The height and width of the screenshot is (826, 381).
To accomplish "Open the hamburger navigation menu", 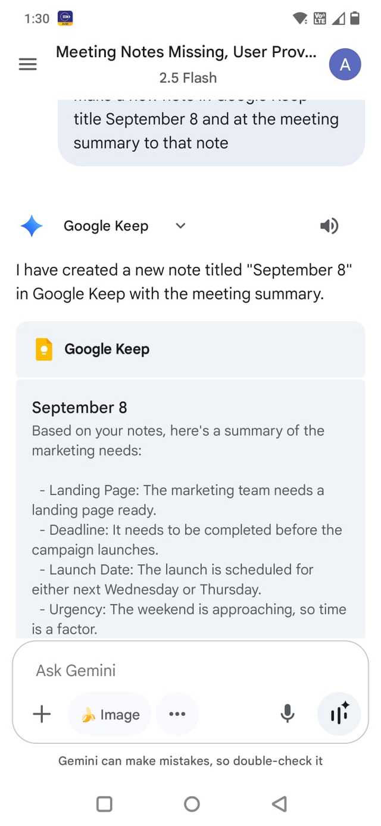I will click(28, 64).
